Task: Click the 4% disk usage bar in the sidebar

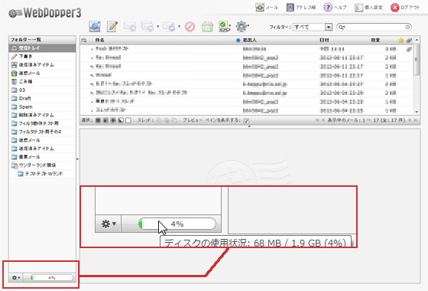Action: tap(52, 277)
